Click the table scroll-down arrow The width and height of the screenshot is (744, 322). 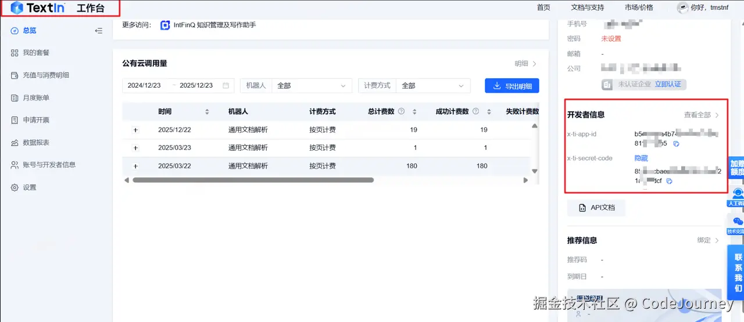pos(535,171)
